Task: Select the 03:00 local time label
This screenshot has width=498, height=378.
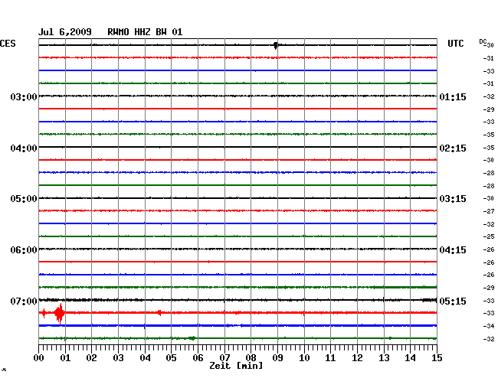Action: [24, 96]
